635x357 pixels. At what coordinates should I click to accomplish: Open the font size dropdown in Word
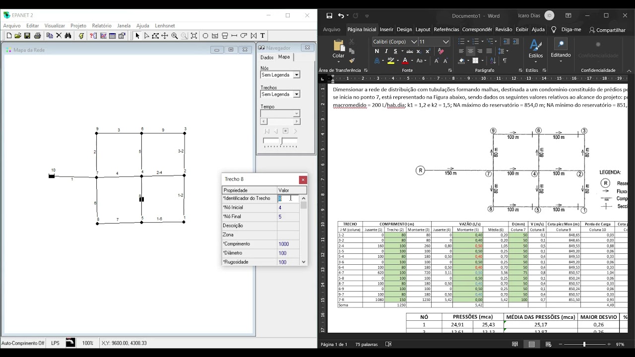click(446, 42)
